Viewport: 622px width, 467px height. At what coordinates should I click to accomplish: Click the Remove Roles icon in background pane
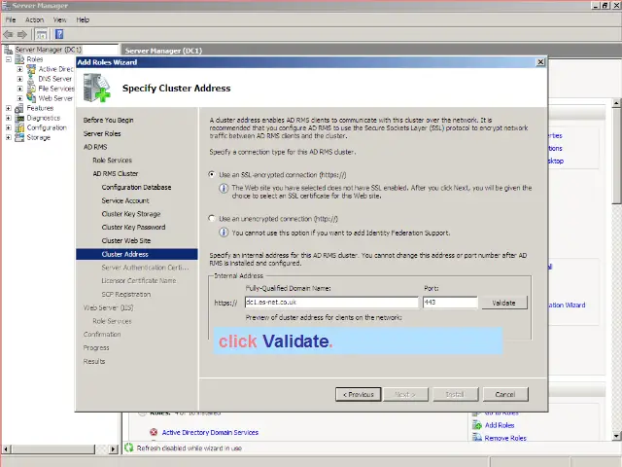tap(477, 438)
